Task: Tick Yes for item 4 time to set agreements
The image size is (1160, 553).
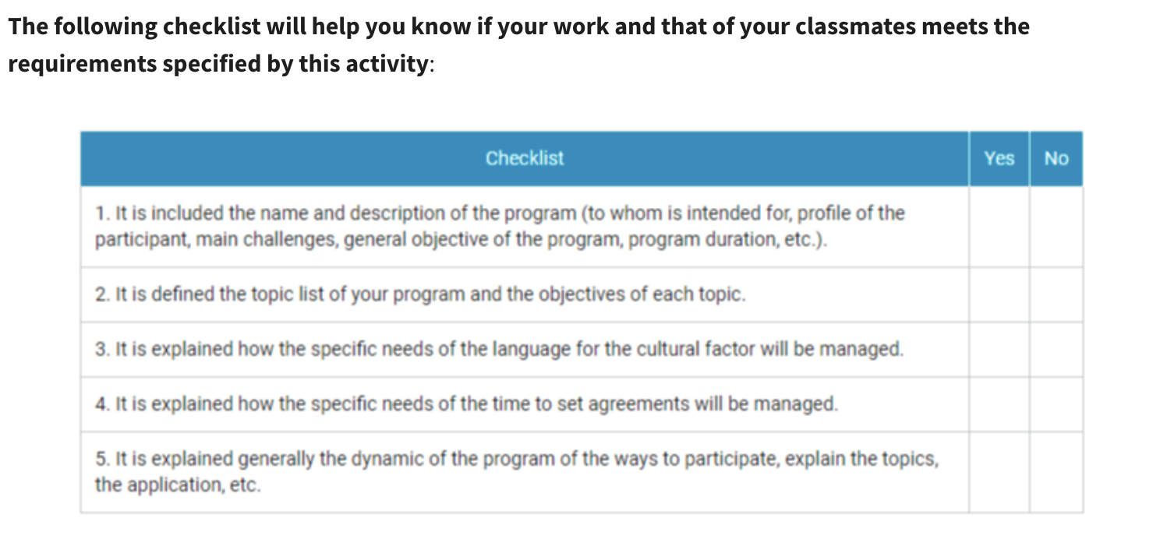Action: [999, 404]
